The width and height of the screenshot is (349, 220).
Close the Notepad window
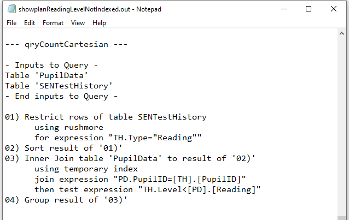(x=334, y=9)
